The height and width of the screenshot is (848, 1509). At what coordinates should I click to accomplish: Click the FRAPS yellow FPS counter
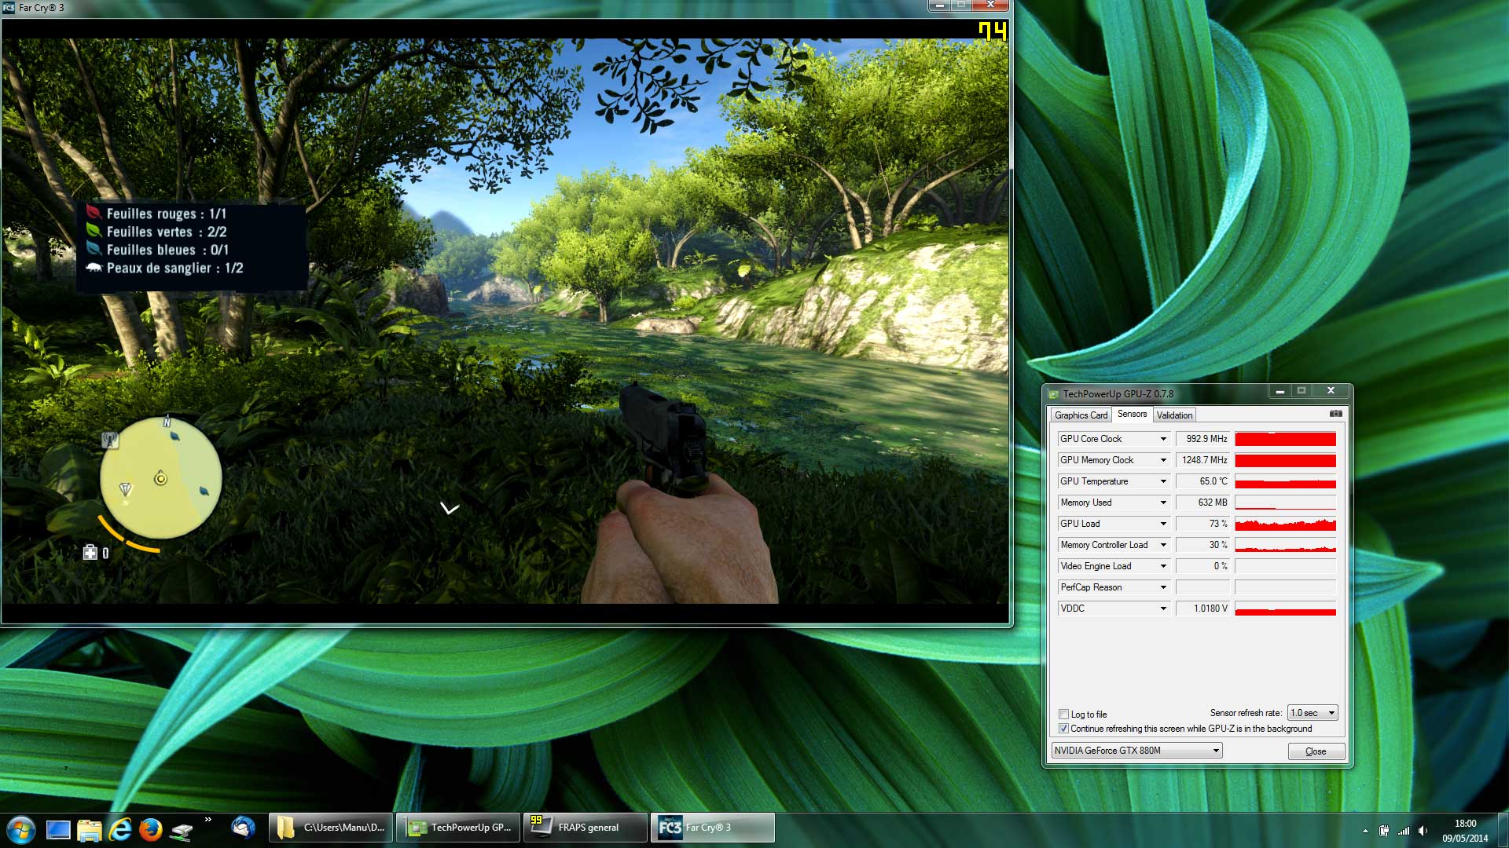tap(993, 31)
